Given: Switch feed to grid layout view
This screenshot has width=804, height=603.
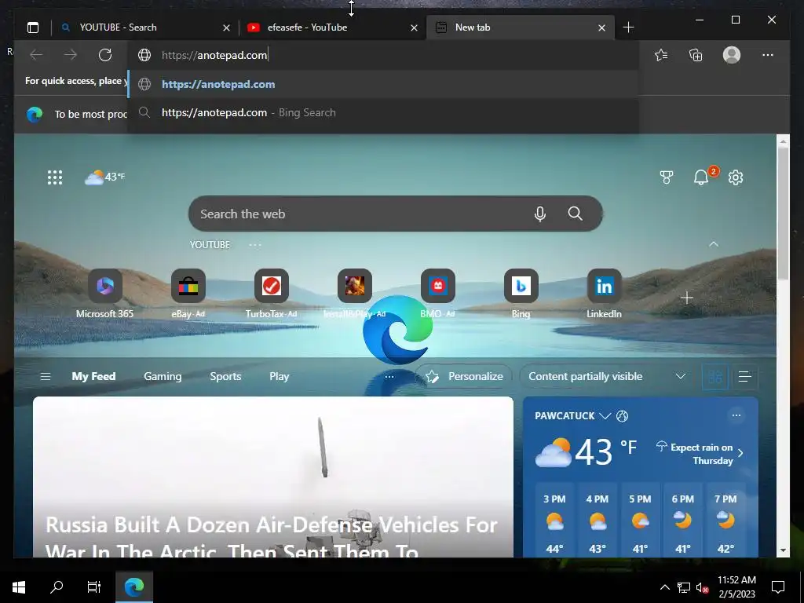Looking at the screenshot, I should [714, 377].
